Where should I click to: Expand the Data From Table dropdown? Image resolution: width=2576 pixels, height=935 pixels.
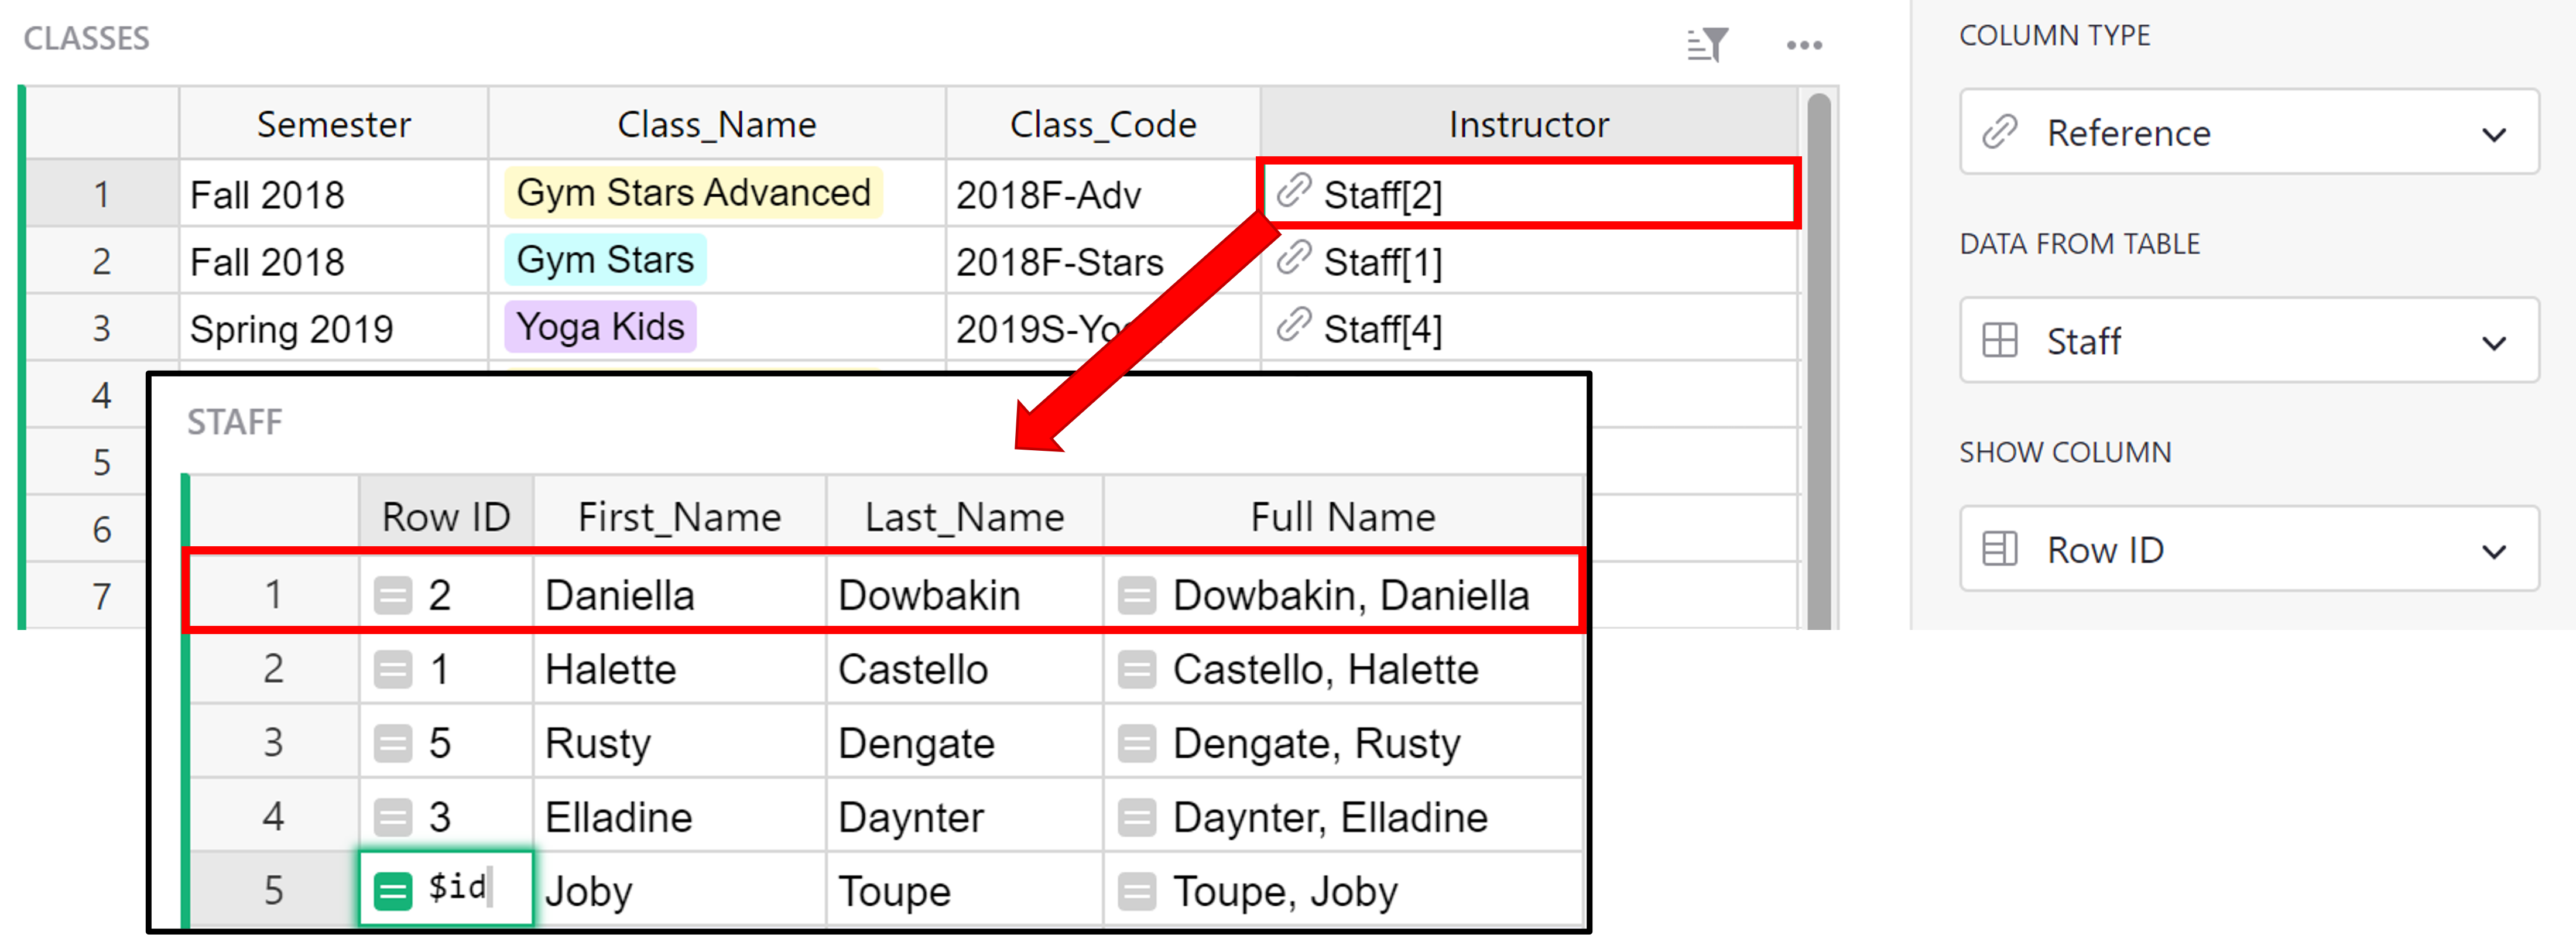tap(2496, 341)
